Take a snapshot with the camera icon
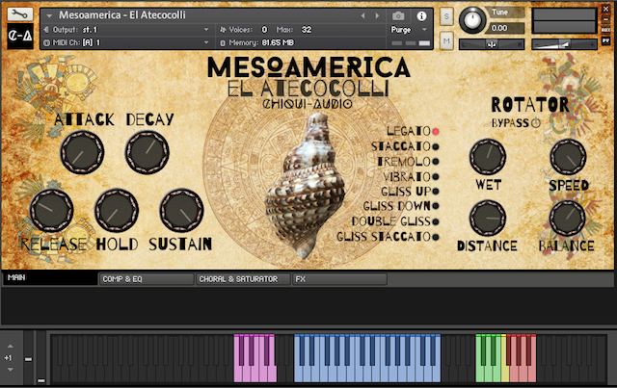The image size is (617, 388). click(399, 16)
